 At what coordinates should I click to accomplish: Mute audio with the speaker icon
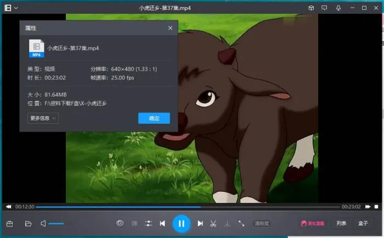(x=43, y=223)
